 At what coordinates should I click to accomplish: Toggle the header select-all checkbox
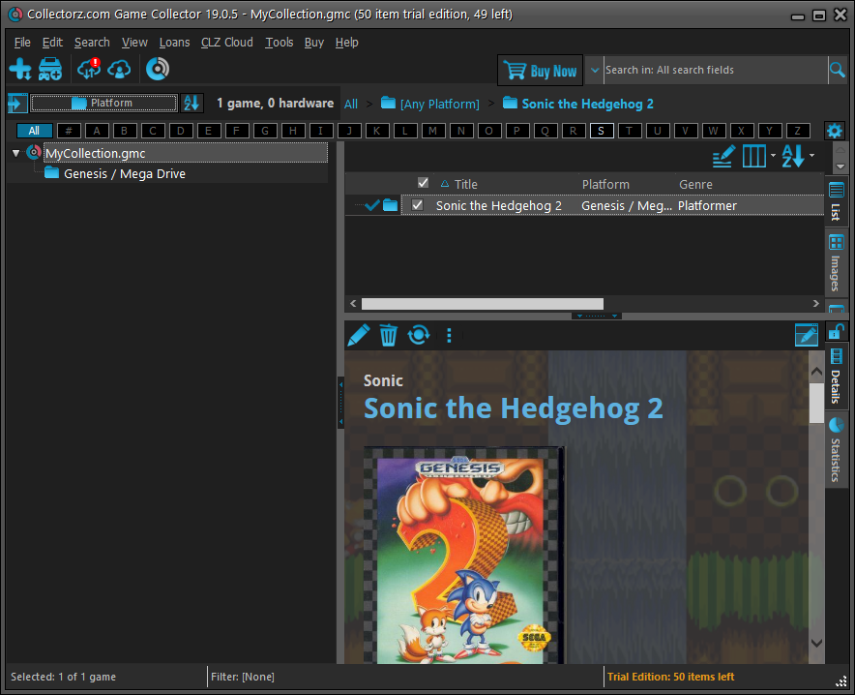(423, 183)
